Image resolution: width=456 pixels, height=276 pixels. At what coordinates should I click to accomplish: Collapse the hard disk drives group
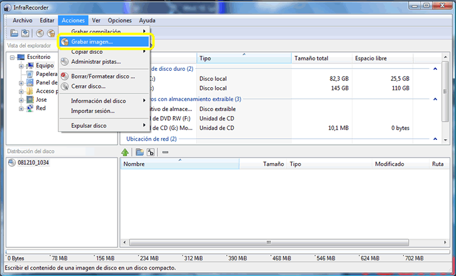[x=435, y=69]
